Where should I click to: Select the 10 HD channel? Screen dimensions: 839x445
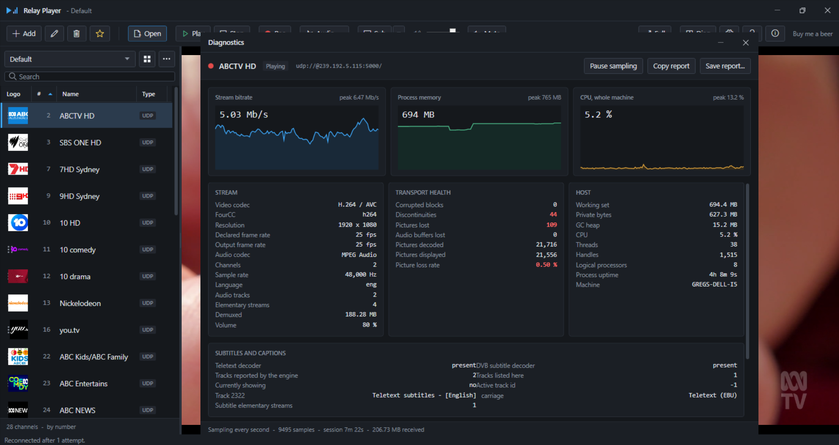click(87, 222)
